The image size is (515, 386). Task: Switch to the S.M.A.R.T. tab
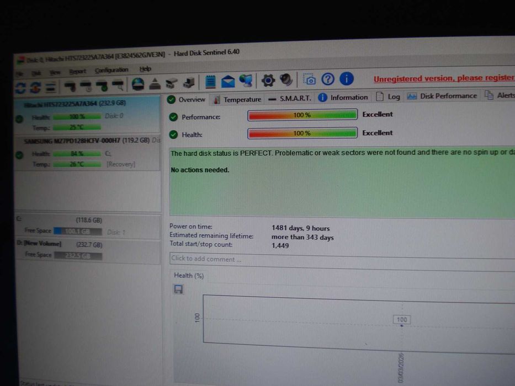click(289, 99)
